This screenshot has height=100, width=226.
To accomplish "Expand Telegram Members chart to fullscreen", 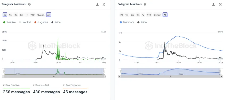I will (220, 4).
